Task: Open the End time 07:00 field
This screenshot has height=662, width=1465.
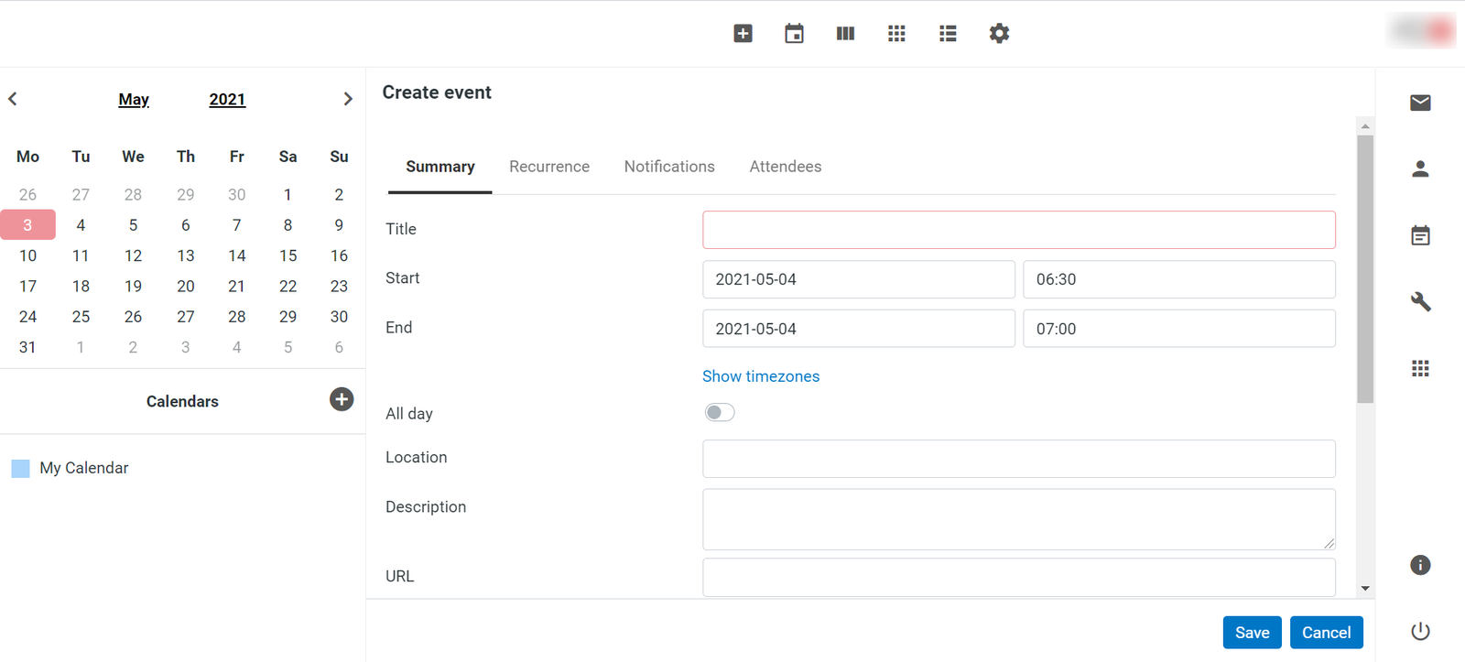Action: 1179,329
